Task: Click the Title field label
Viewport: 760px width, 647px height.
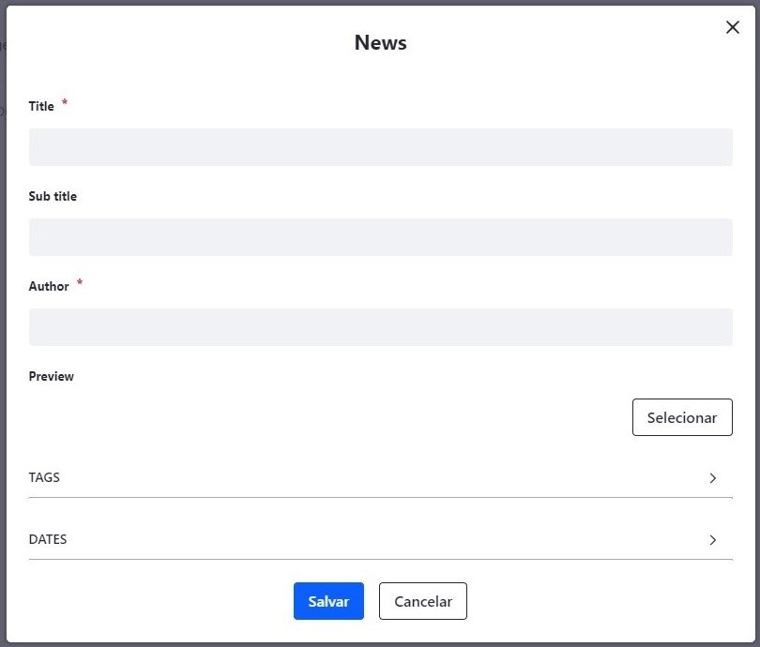Action: pos(41,106)
